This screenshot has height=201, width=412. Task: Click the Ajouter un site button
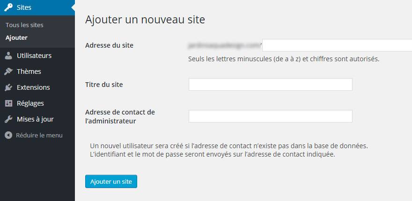(x=111, y=181)
